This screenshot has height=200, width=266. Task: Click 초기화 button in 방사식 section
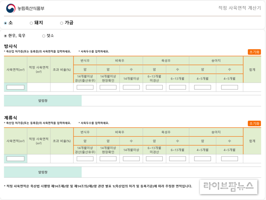click(254, 52)
